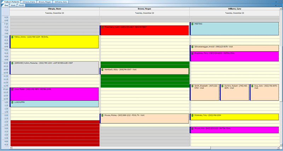Image resolution: width=283 pixels, height=151 pixels.
Task: Click the recurrence icon on Love, Mister appointment
Action: [x=12, y=89]
